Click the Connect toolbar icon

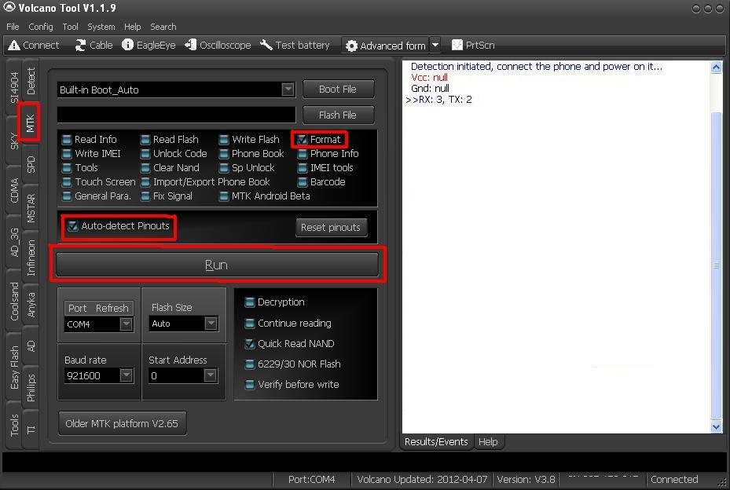34,45
